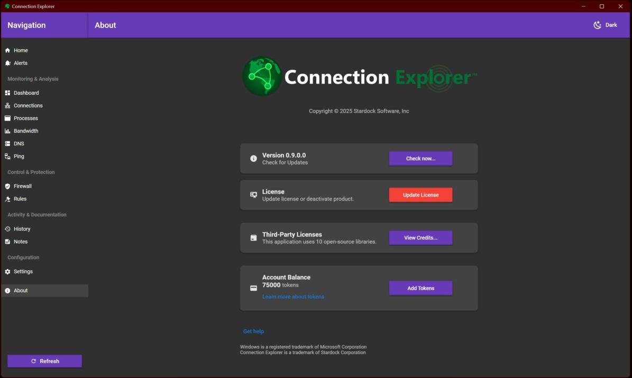Go to the Ping page
This screenshot has width=632, height=378.
pyautogui.click(x=19, y=156)
